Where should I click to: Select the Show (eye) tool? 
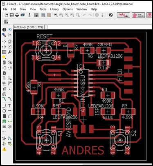click(9, 29)
